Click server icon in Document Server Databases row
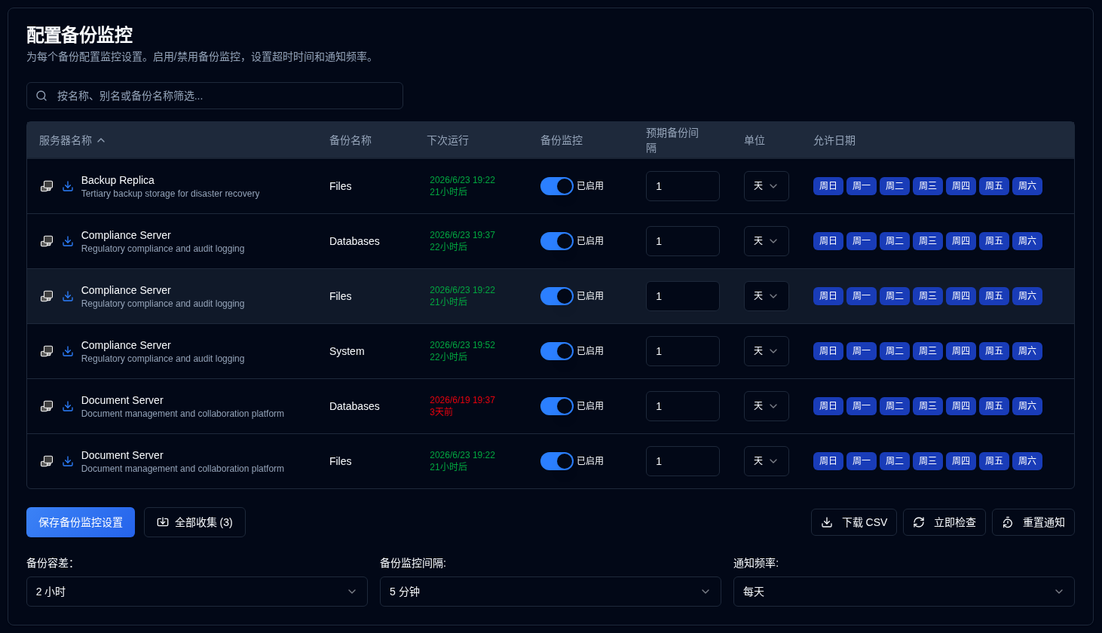 pos(47,406)
